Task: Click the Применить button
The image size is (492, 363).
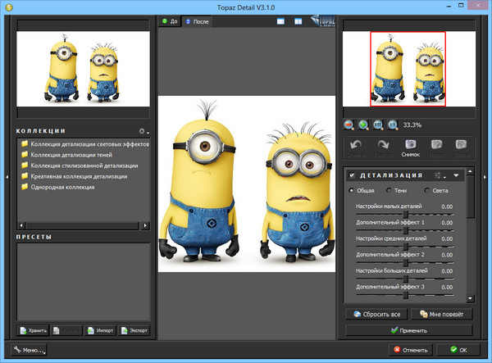Action: click(x=408, y=330)
